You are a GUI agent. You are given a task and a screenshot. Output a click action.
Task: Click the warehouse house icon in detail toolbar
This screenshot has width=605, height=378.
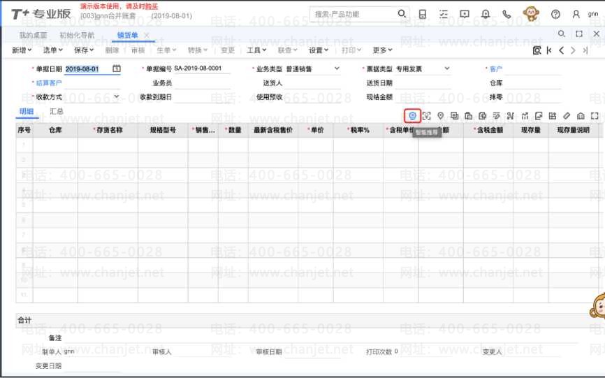click(x=581, y=116)
